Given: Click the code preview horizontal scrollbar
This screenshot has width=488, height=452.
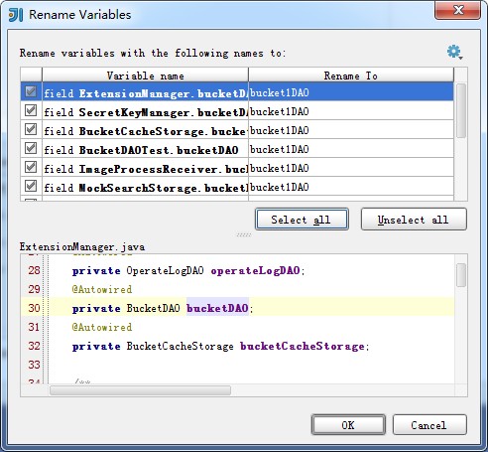Looking at the screenshot, I should point(140,390).
